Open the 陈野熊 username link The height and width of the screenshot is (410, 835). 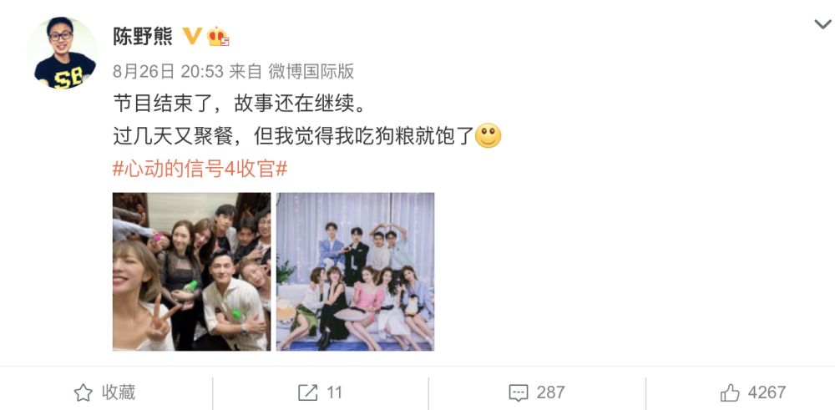(143, 36)
